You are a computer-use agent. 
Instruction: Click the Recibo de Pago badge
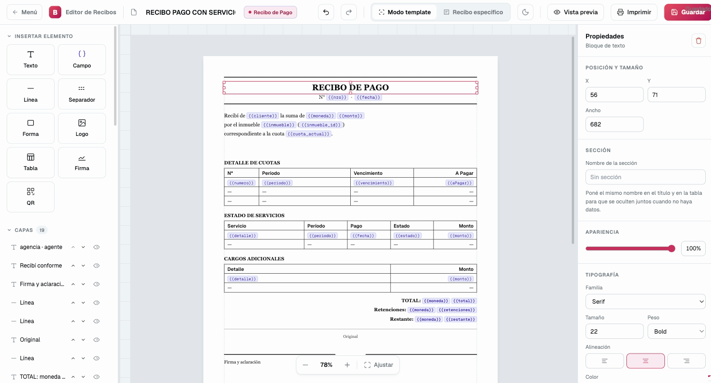[270, 12]
